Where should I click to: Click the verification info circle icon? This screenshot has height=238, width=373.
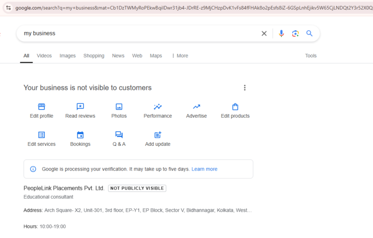tap(33, 169)
